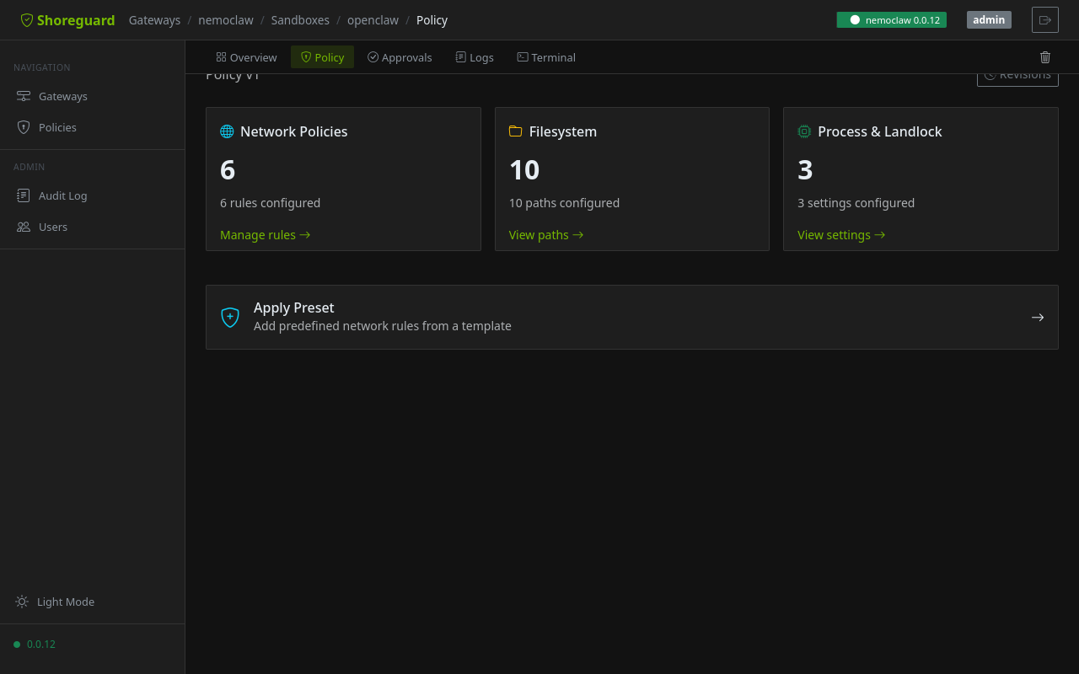Click the trash delete sandbox icon
The height and width of the screenshot is (674, 1079).
pyautogui.click(x=1045, y=57)
